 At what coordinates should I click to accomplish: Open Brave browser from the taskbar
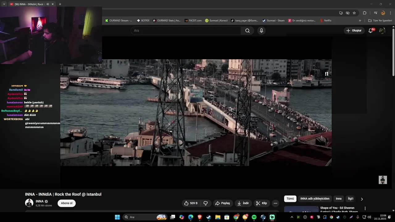click(200, 217)
